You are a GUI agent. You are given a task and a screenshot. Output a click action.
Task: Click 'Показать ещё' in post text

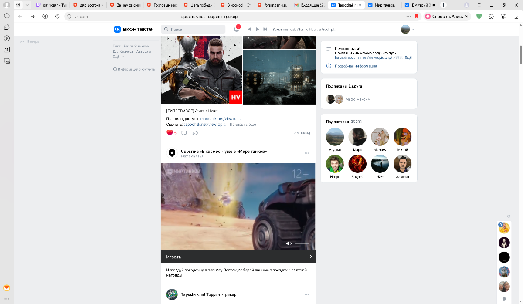point(243,125)
